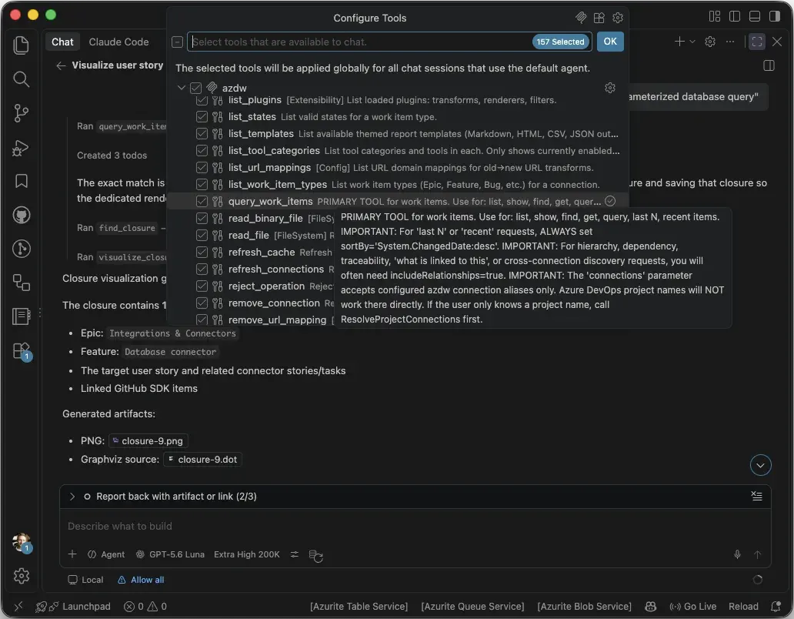Click the new chat plus icon

tap(679, 42)
